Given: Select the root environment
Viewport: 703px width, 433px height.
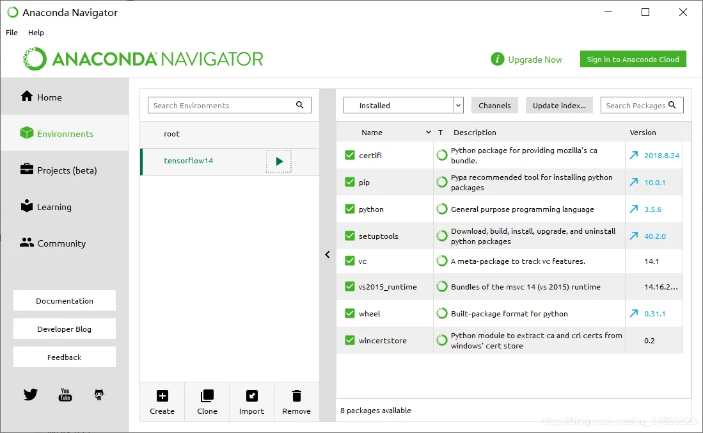Looking at the screenshot, I should [x=230, y=134].
